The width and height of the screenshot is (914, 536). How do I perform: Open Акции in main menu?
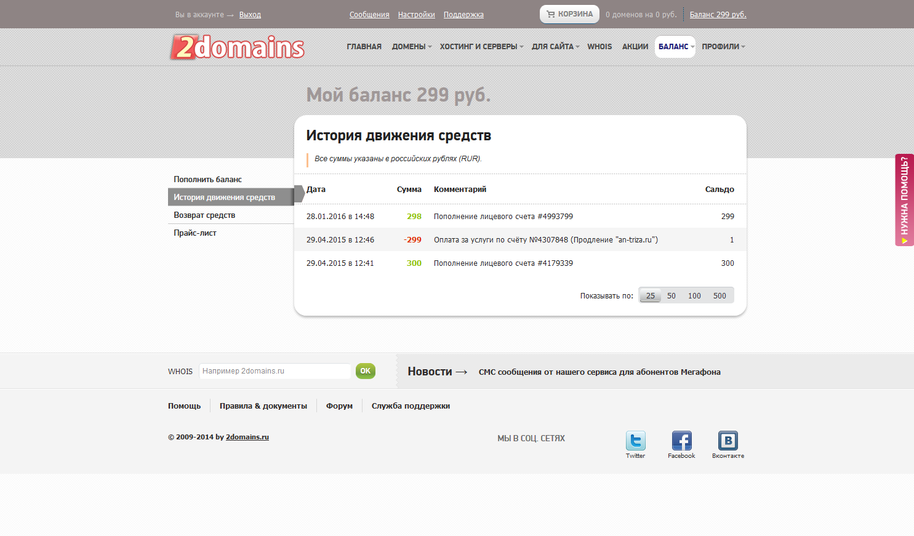click(635, 47)
